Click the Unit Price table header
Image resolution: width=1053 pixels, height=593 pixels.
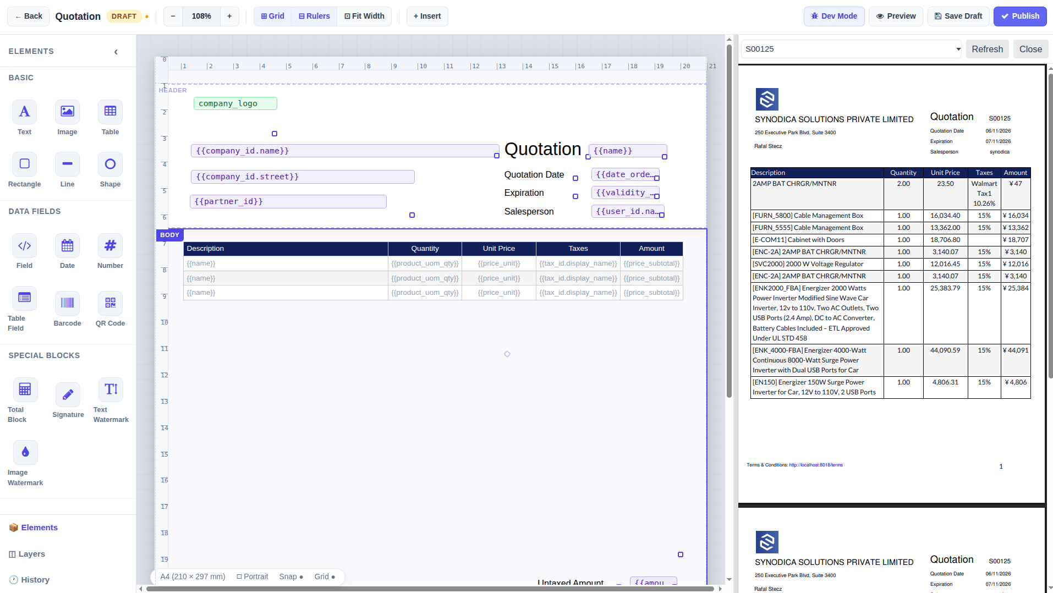point(499,249)
